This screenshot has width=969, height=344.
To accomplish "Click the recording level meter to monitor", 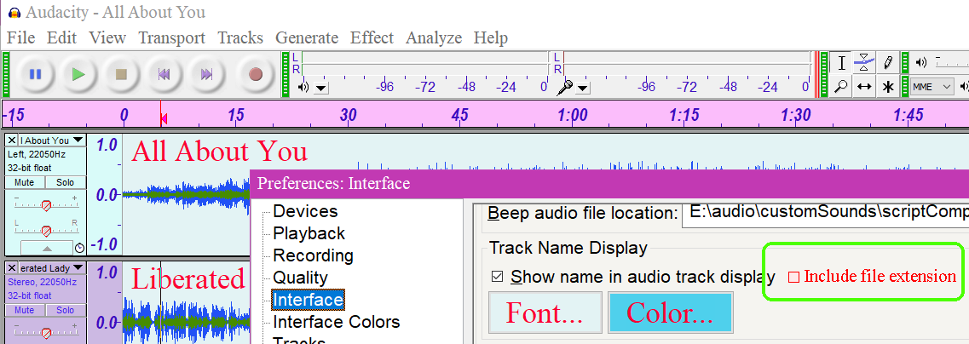I will pyautogui.click(x=687, y=63).
